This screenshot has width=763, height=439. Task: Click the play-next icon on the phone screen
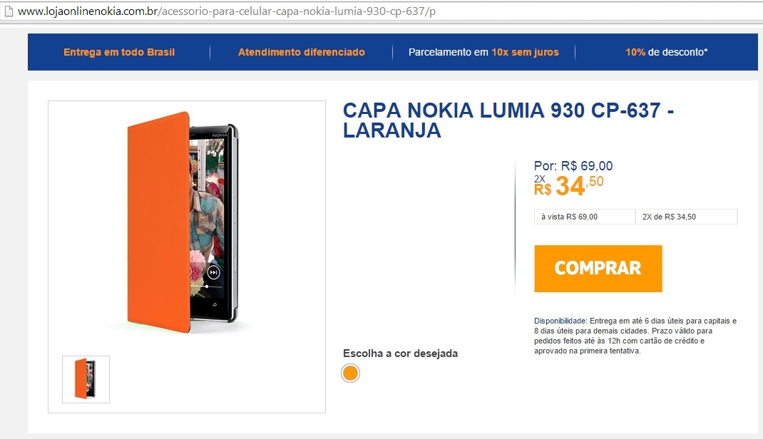[214, 272]
